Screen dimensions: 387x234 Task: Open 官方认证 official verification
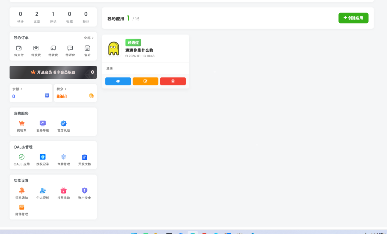point(63,126)
